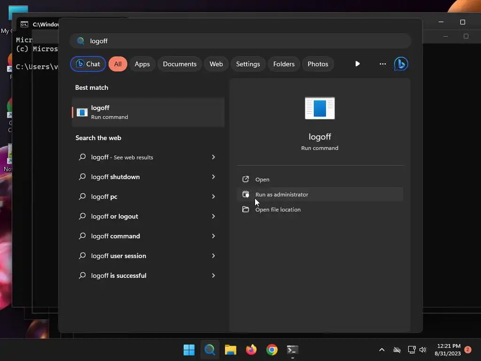The image size is (481, 361).
Task: Open network status tray icon
Action: click(x=411, y=350)
